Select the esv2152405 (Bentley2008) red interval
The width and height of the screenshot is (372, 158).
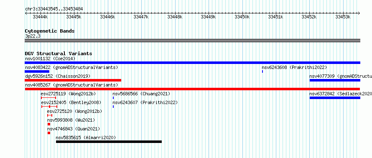click(x=49, y=107)
